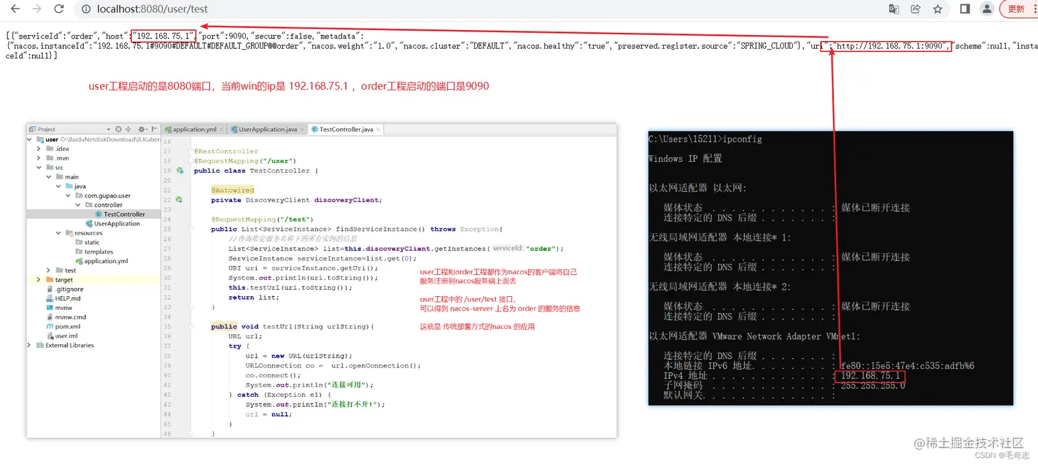Close the TestController.java tab
1038x464 pixels.
[x=378, y=130]
